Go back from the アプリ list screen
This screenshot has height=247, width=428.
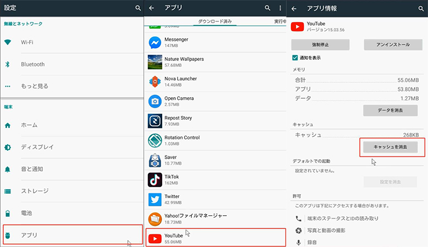(151, 8)
